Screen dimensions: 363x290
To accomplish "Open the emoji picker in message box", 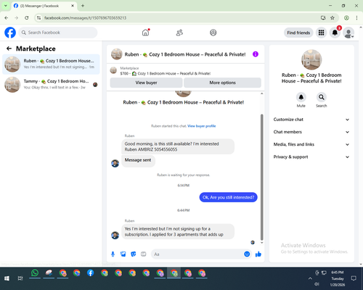I will pos(247,254).
